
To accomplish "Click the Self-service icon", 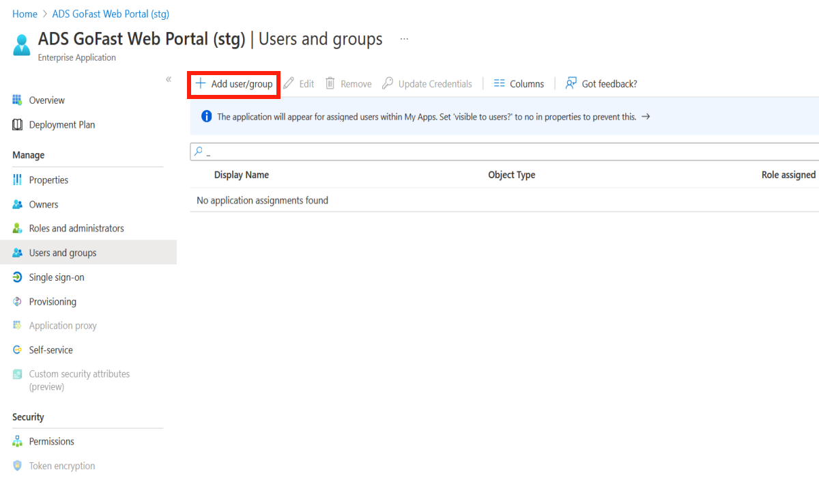I will [18, 350].
